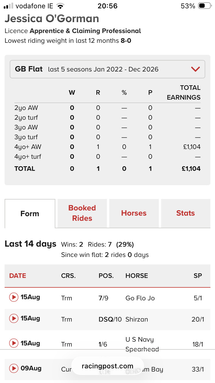Play replay for Shirzan race
Screen dimensions: 215x383
(13, 318)
